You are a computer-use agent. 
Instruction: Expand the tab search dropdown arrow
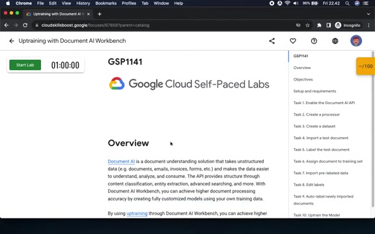click(x=368, y=14)
